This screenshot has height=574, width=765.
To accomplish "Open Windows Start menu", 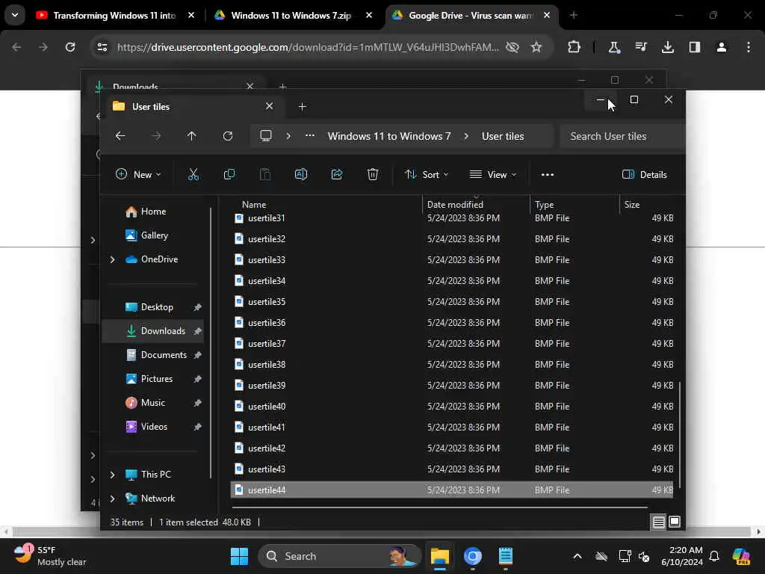I will [239, 556].
